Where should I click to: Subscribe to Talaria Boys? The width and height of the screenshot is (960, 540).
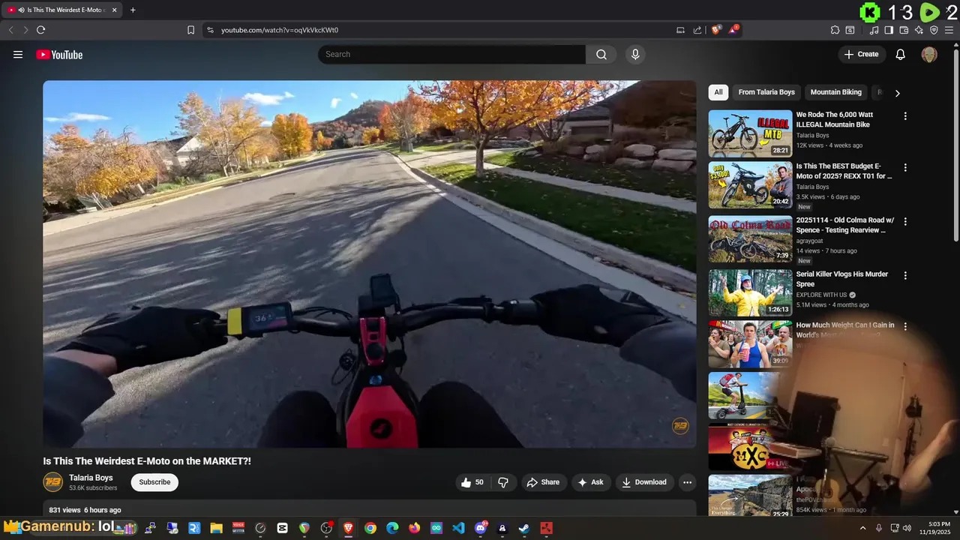(x=154, y=482)
